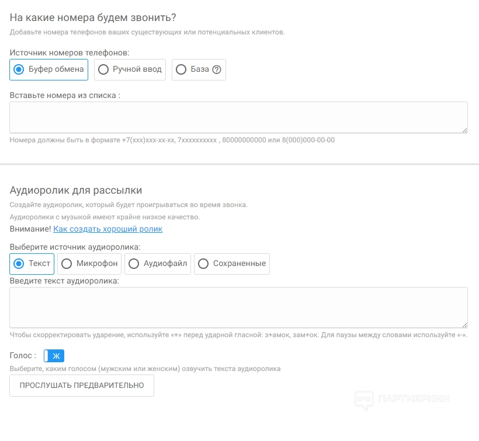Click the Введите текст аудиоролика label

pos(64,281)
